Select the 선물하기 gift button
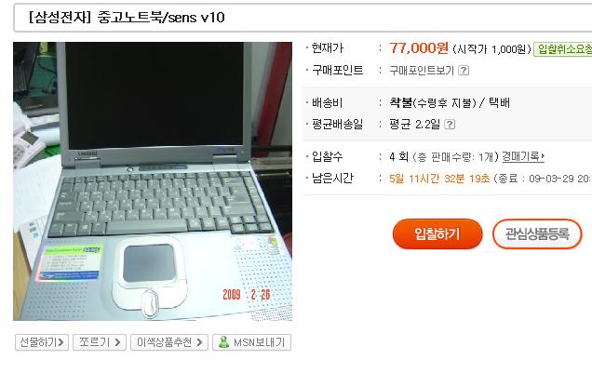 coord(42,342)
